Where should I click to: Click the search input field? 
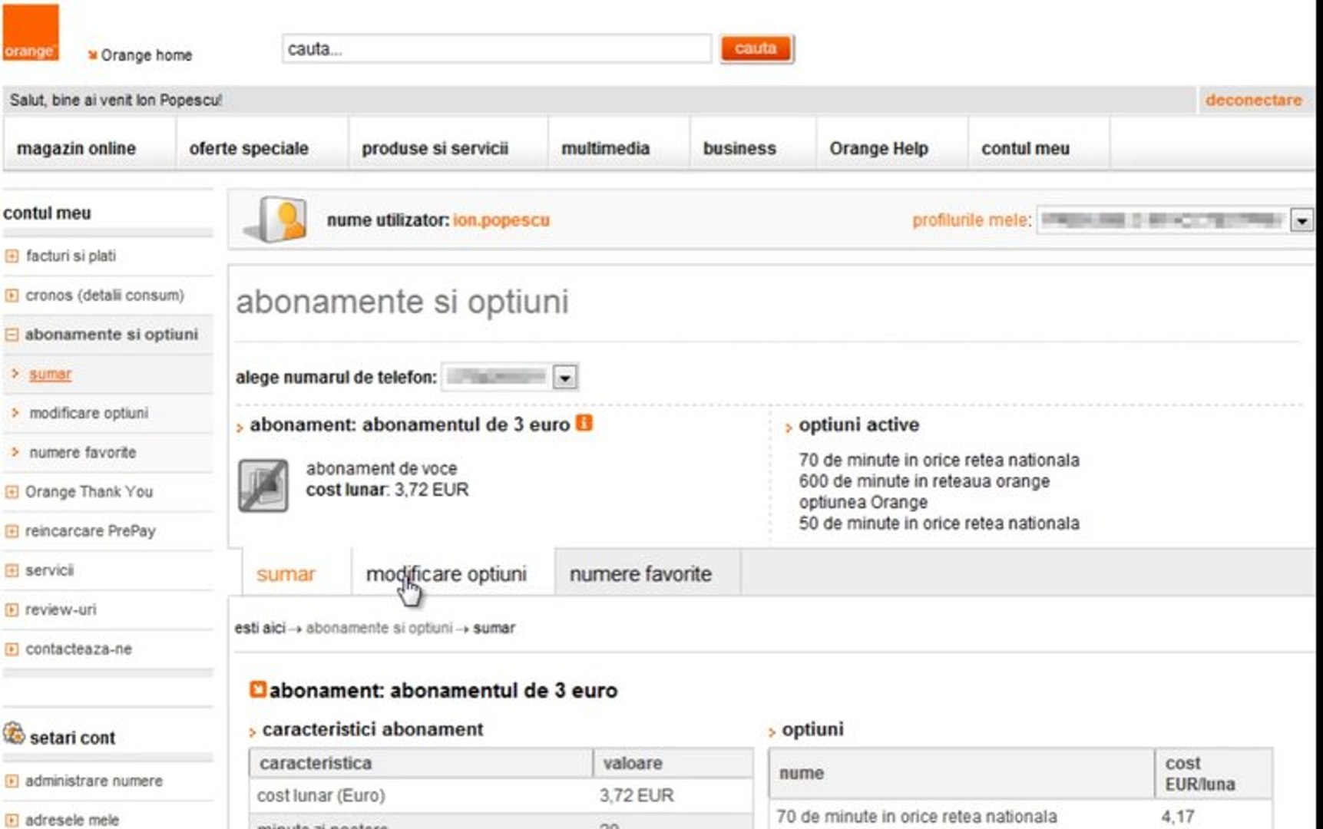[496, 49]
